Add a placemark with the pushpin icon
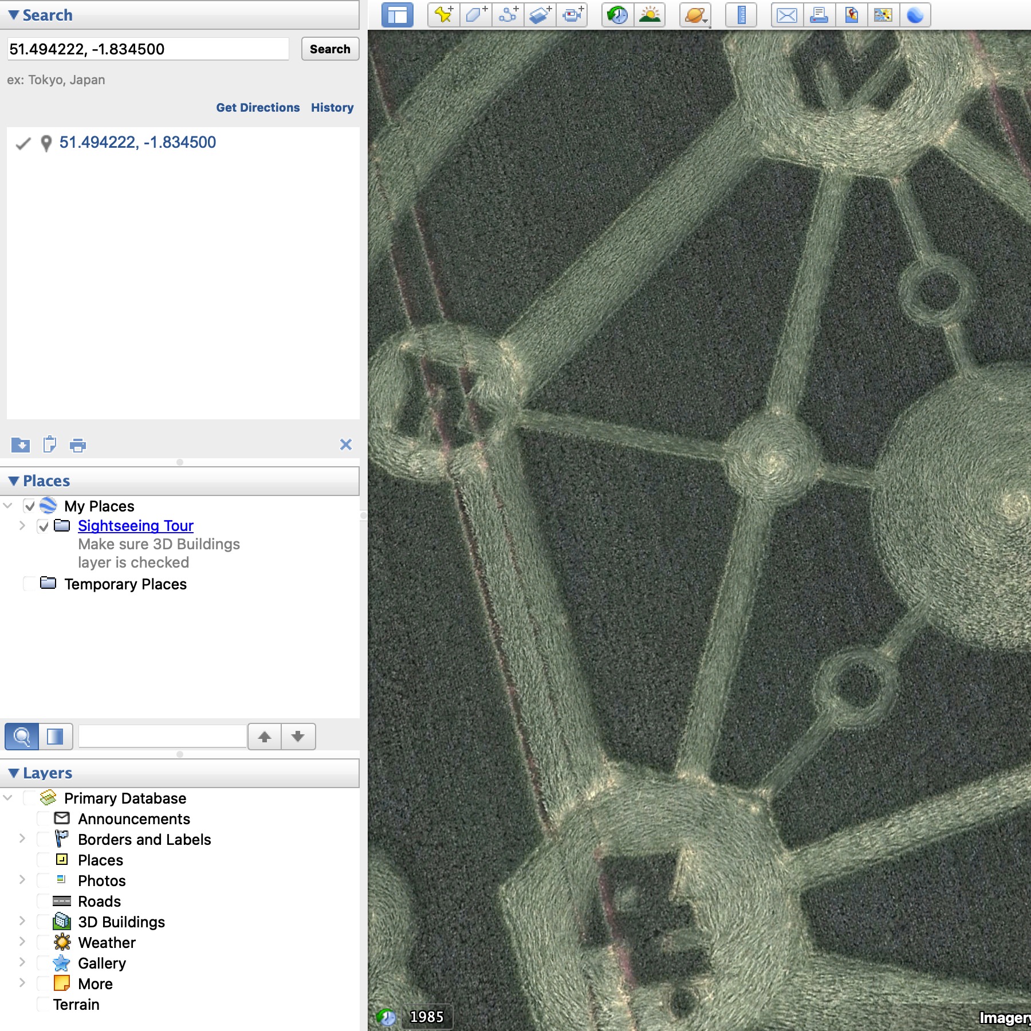1031x1031 pixels. coord(444,15)
